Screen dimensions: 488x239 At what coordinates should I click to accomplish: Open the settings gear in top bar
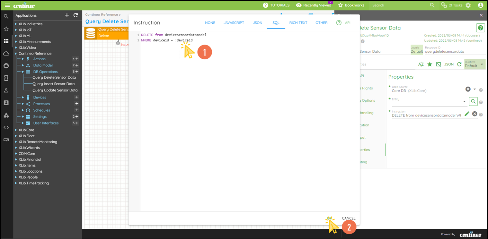[468, 5]
